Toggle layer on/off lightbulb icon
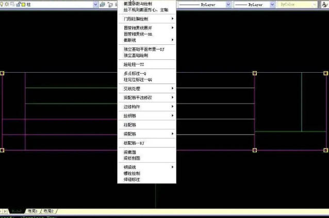Viewport: 329px width, 218px height. (x=2, y=4)
